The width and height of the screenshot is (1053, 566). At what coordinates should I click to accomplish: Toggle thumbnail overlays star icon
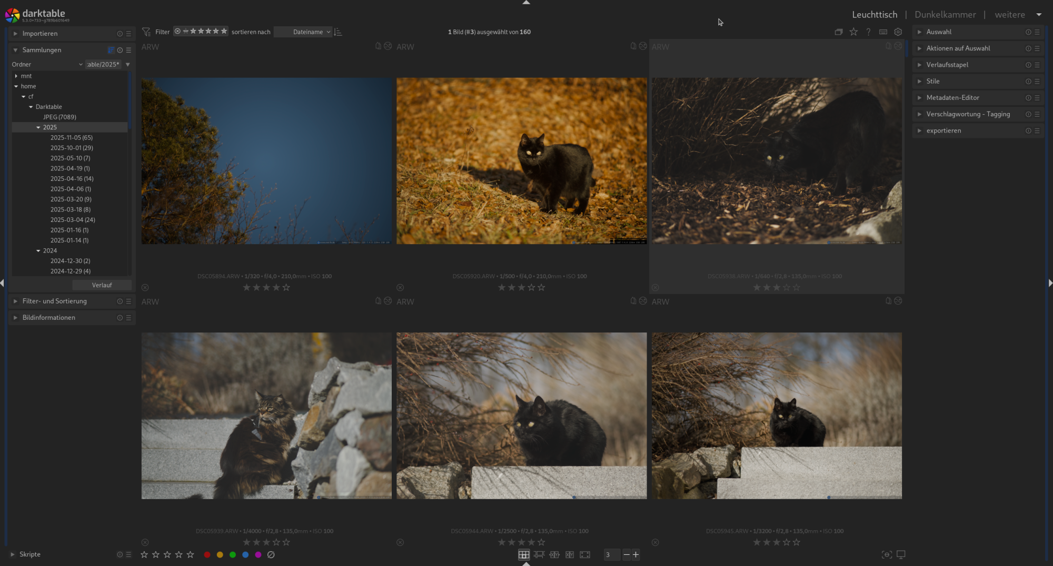[853, 32]
